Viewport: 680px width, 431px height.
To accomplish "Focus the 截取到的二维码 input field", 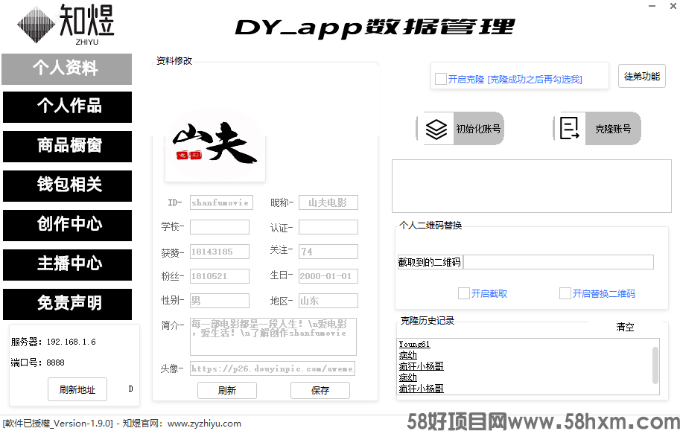I will pos(559,262).
